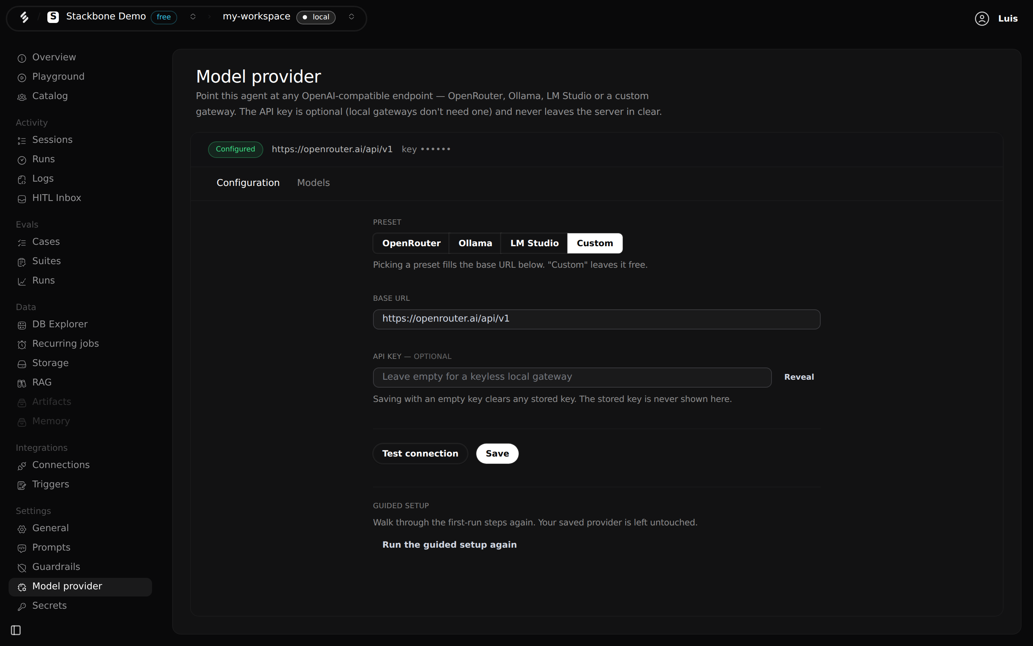Viewport: 1033px width, 646px height.
Task: Open the user profile avatar icon
Action: pos(982,18)
